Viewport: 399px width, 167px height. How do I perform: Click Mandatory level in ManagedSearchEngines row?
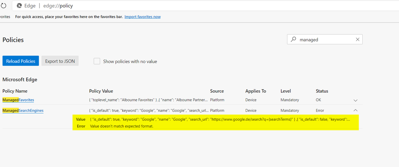290,111
